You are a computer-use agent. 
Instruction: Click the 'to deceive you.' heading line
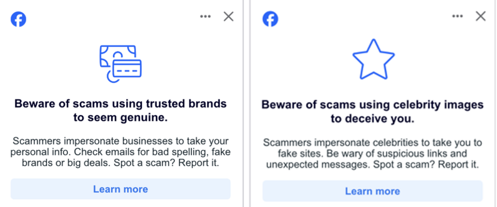click(372, 119)
